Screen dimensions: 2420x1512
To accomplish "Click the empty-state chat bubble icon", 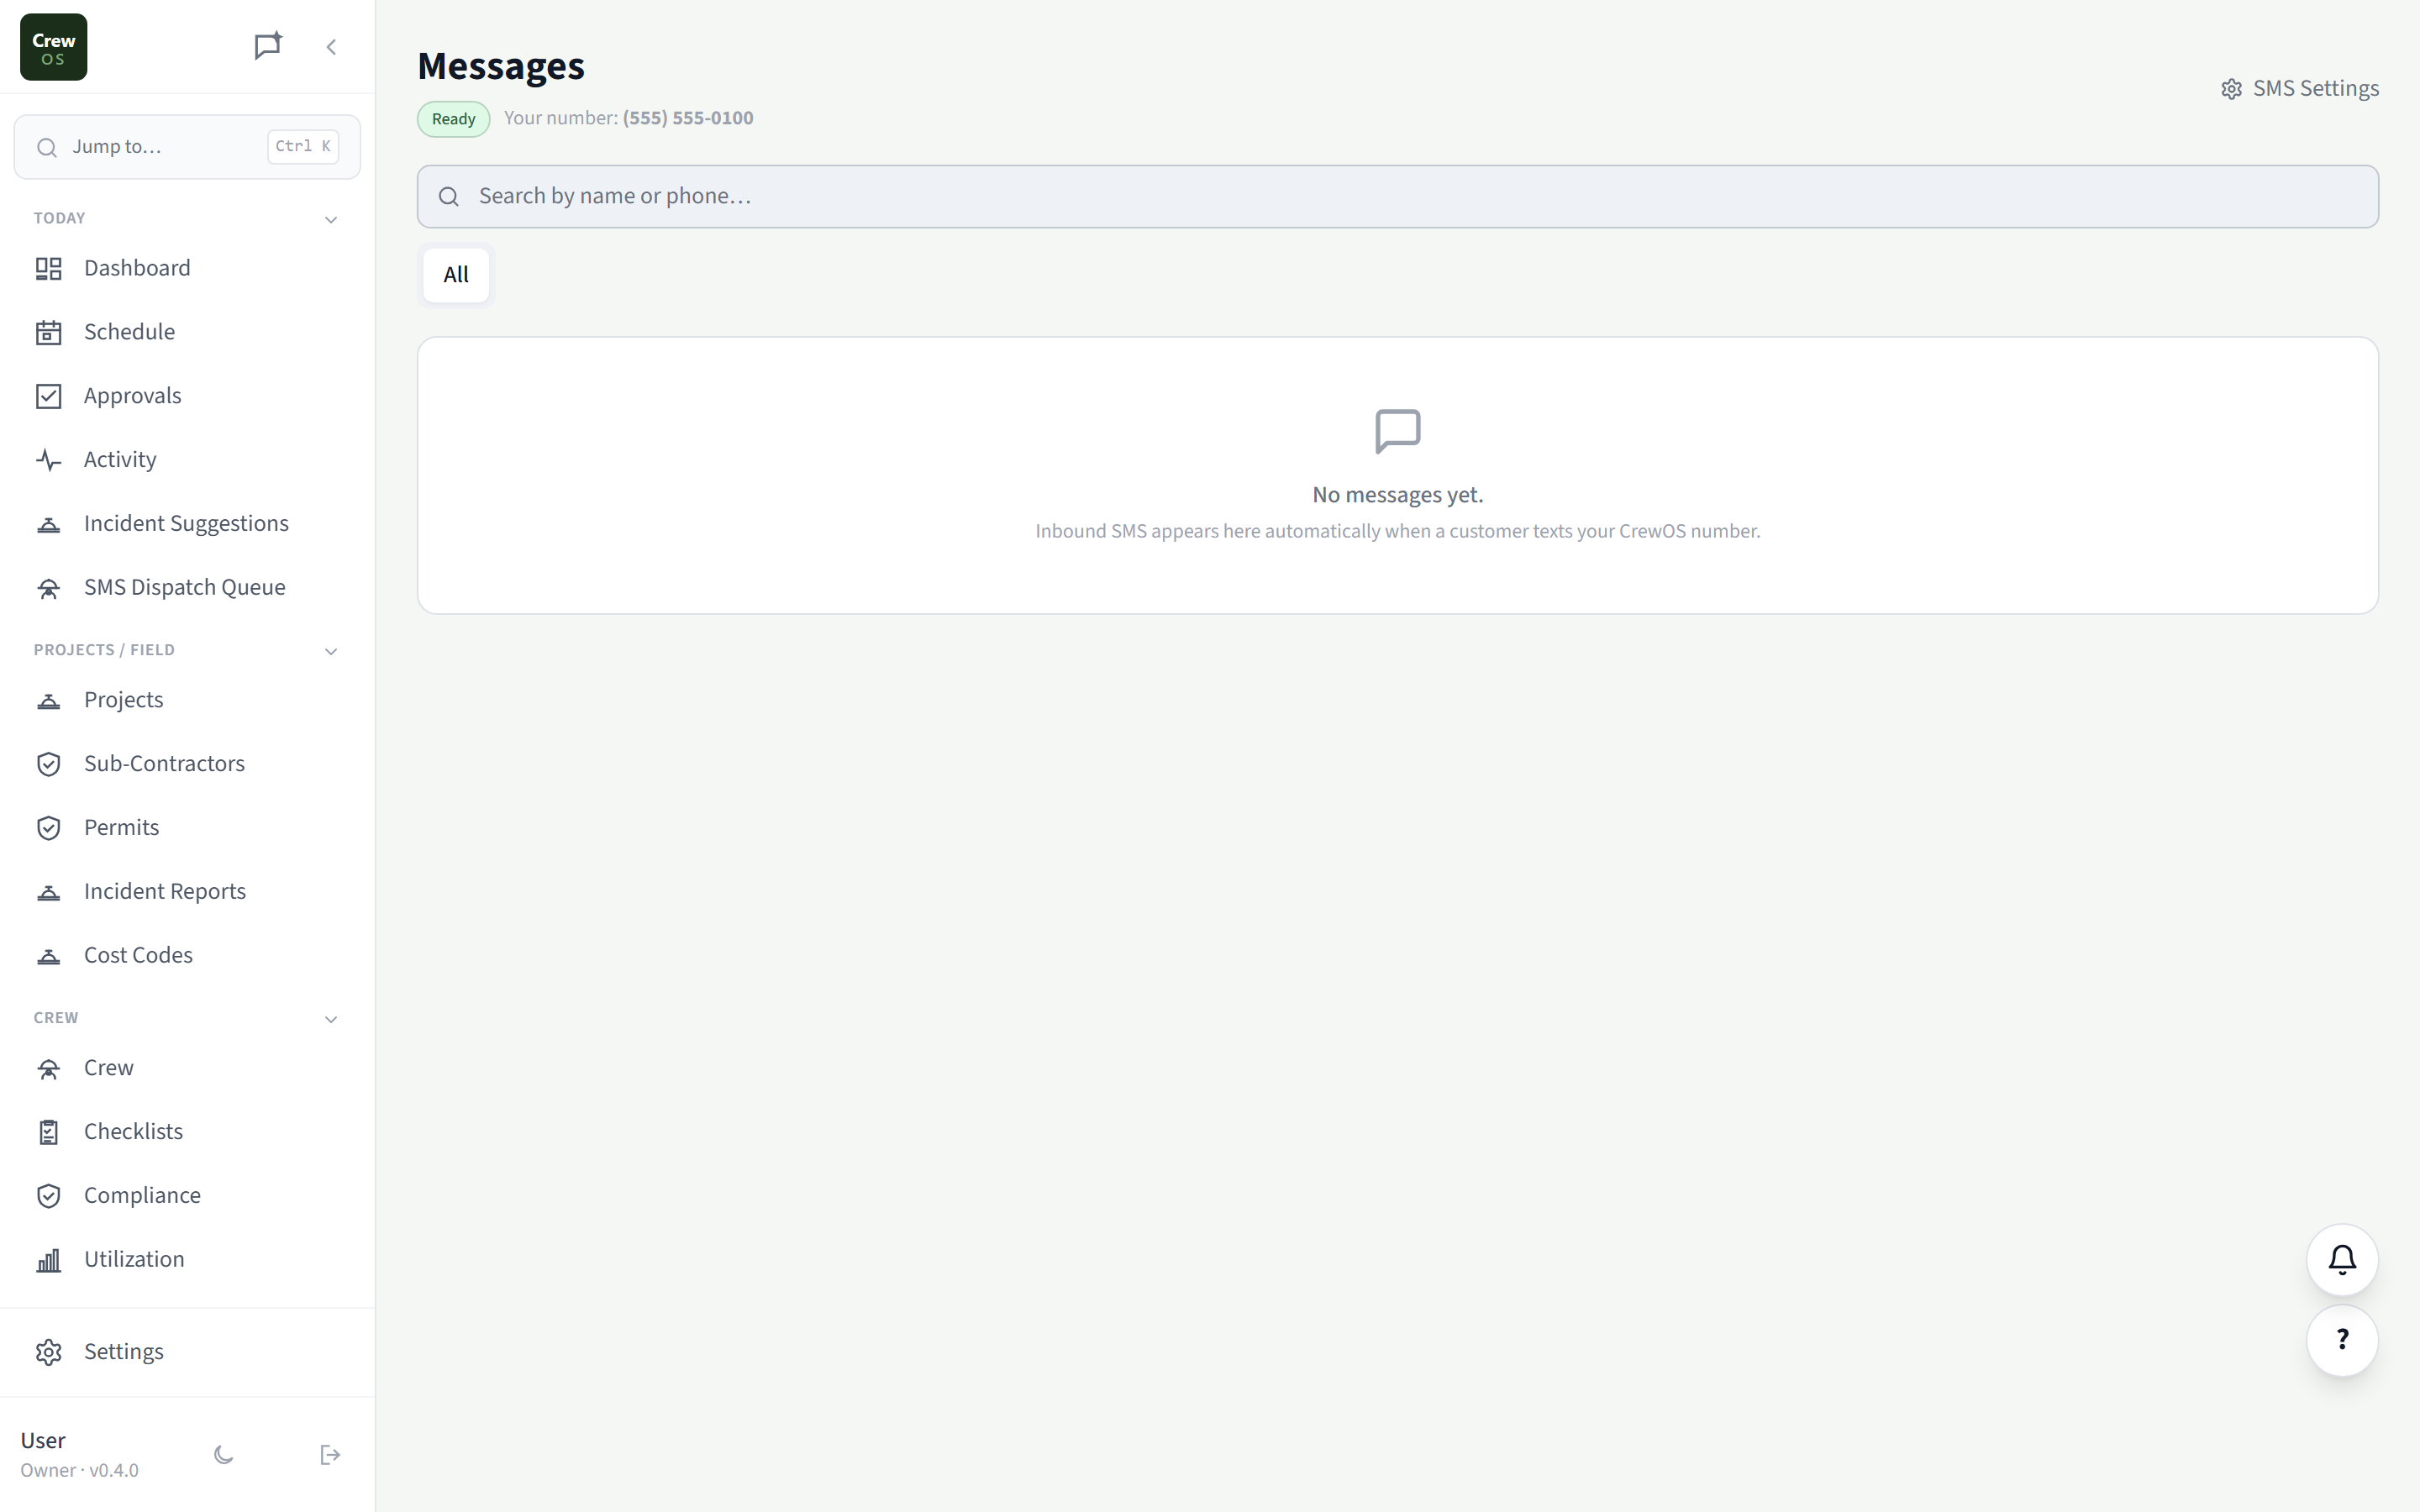I will (1397, 431).
